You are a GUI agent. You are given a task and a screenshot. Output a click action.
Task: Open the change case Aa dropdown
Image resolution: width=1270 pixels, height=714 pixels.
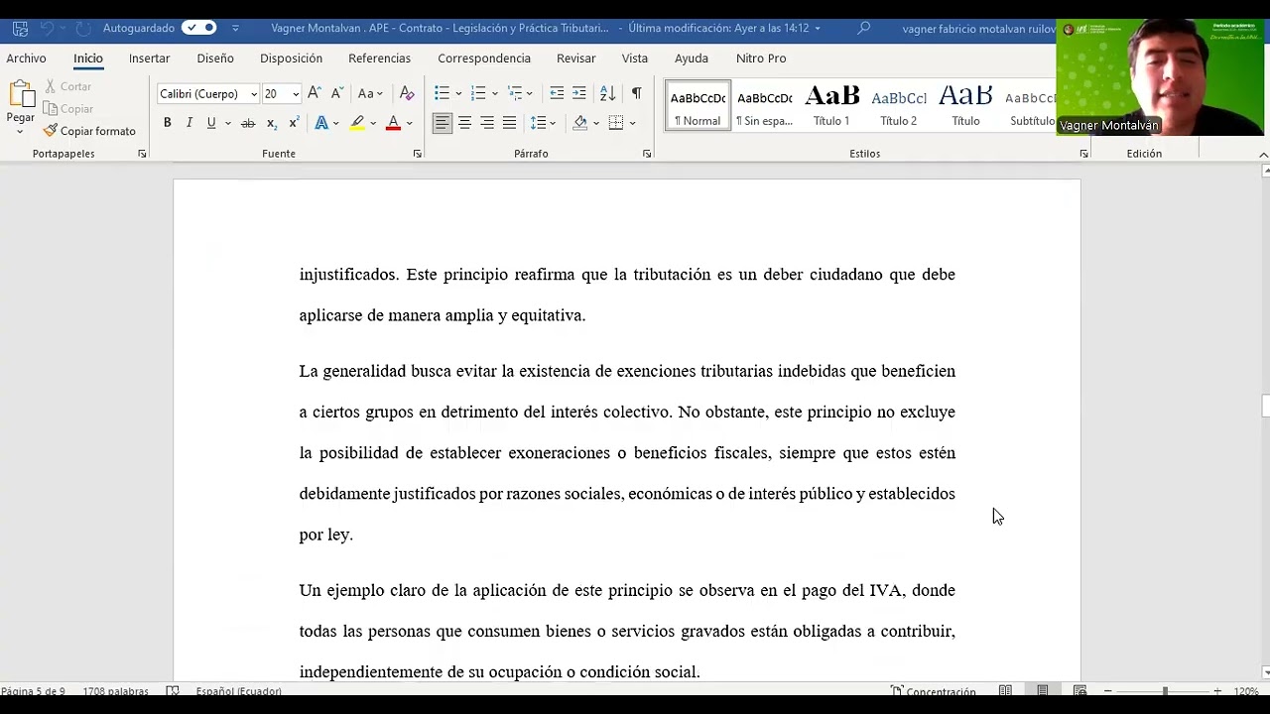pos(370,93)
